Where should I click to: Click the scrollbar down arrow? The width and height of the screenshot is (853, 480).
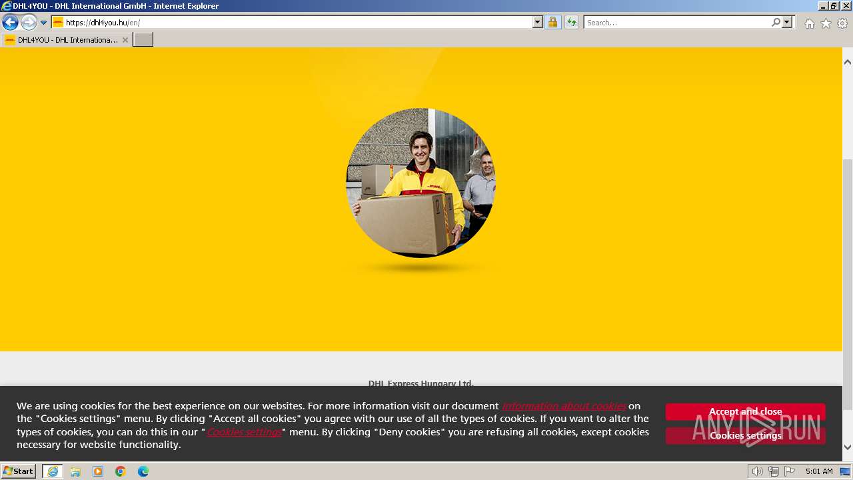pos(848,447)
